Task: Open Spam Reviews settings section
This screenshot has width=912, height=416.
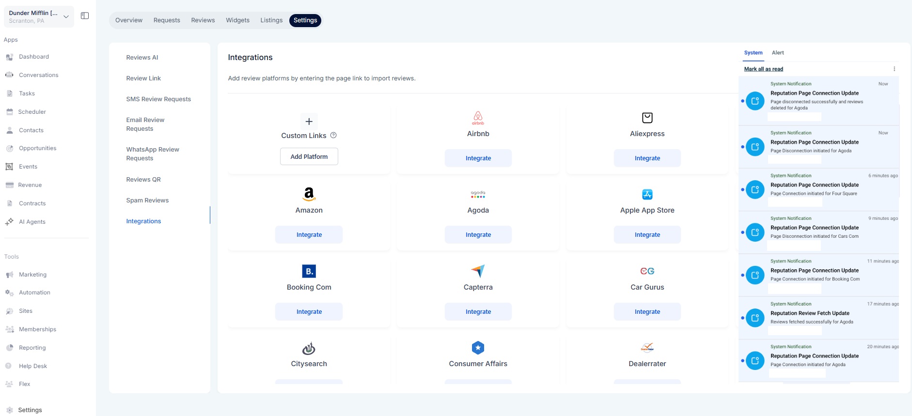Action: pyautogui.click(x=147, y=200)
